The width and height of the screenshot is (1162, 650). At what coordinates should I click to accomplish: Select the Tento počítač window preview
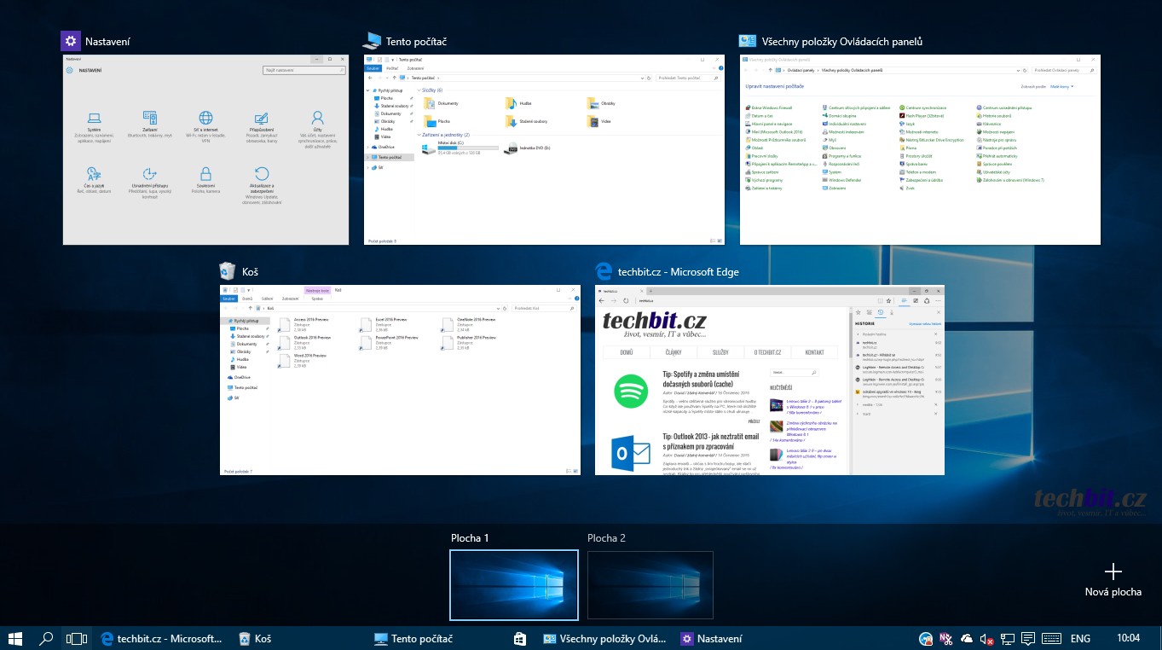544,150
